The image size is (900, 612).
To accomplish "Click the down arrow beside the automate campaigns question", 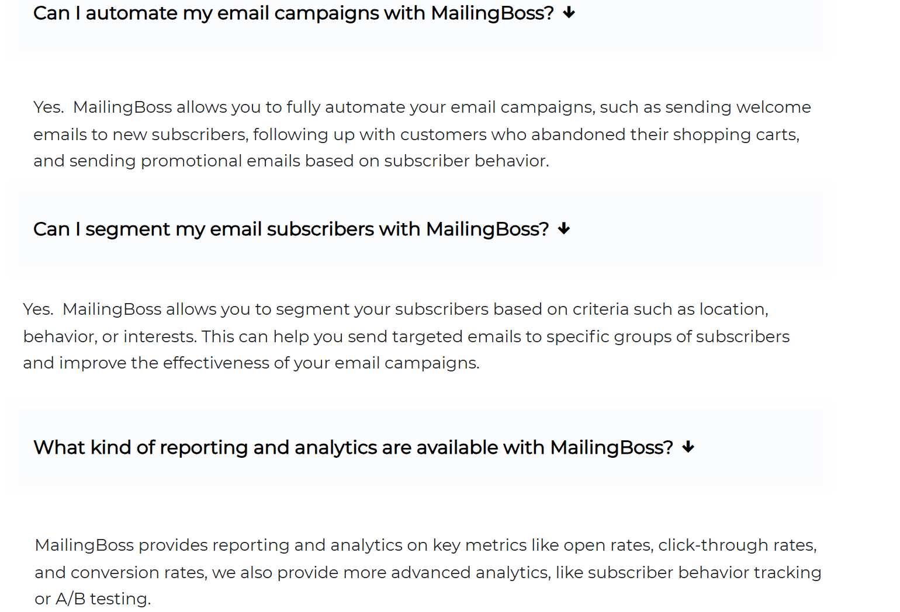I will click(x=569, y=13).
